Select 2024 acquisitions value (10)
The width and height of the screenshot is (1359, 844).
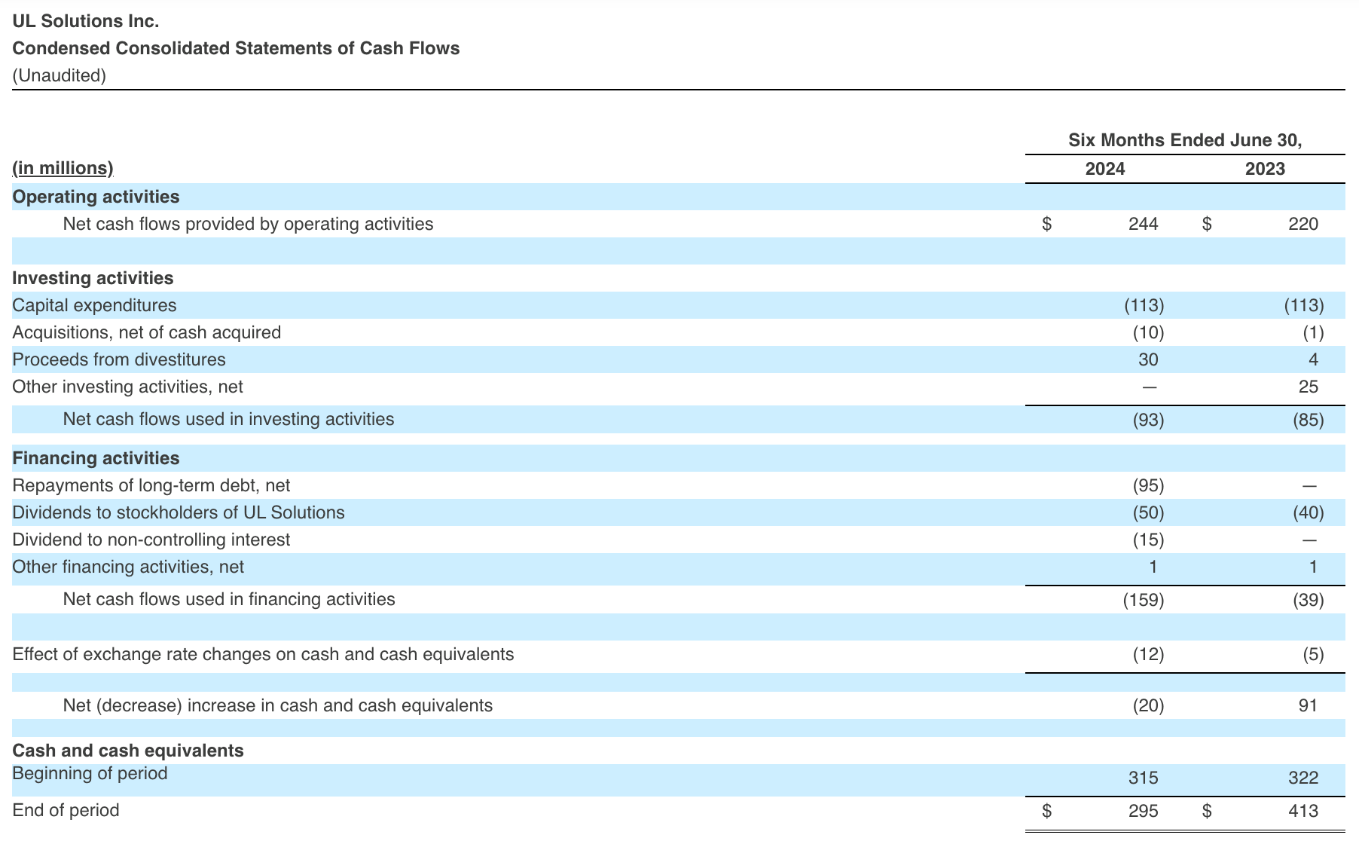point(1149,332)
